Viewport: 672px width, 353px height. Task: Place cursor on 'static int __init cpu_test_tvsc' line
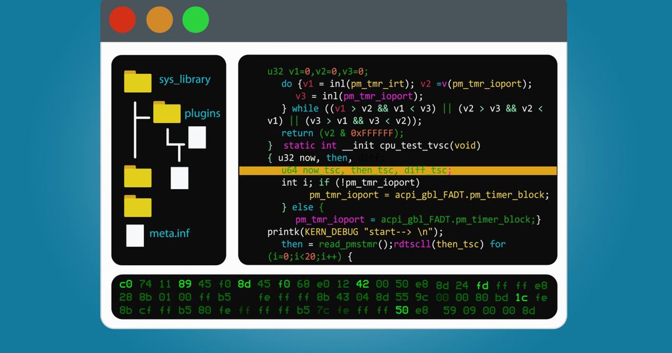tap(381, 146)
